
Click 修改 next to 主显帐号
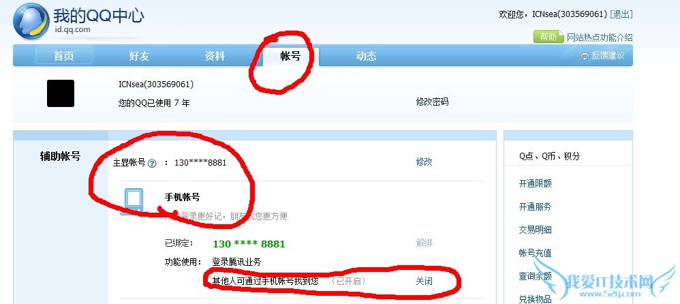(x=424, y=162)
